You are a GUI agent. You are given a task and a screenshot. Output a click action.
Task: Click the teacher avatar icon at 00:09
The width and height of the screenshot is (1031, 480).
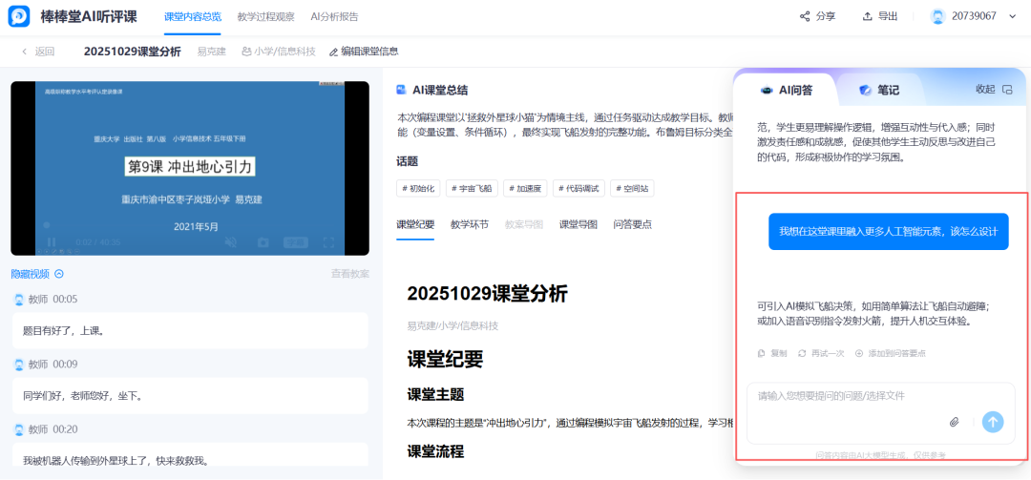20,365
